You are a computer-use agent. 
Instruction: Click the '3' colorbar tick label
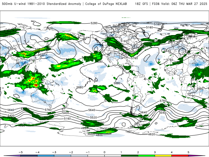(x=155, y=152)
